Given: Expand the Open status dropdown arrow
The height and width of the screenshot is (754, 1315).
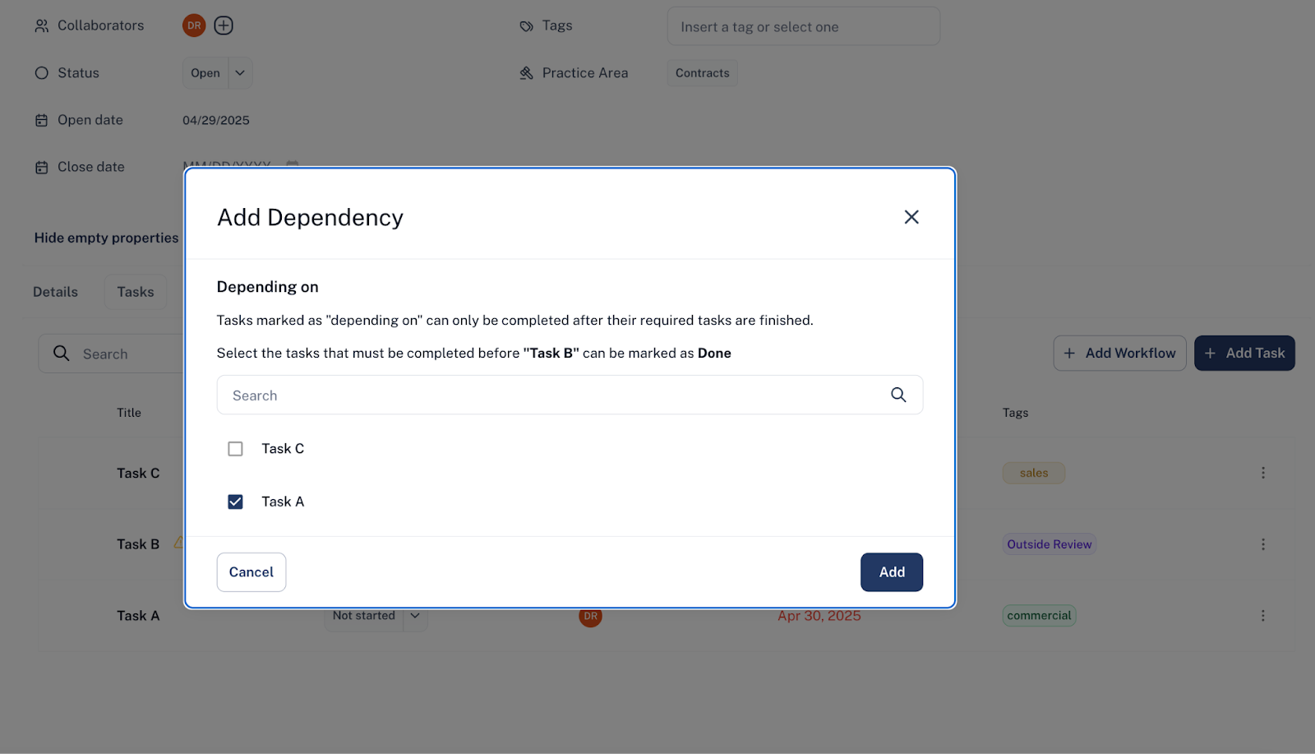Looking at the screenshot, I should click(240, 73).
